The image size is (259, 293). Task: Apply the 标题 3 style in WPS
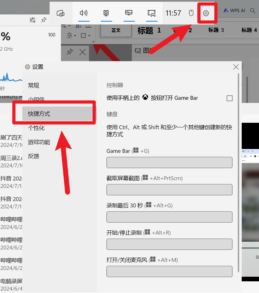click(x=216, y=30)
